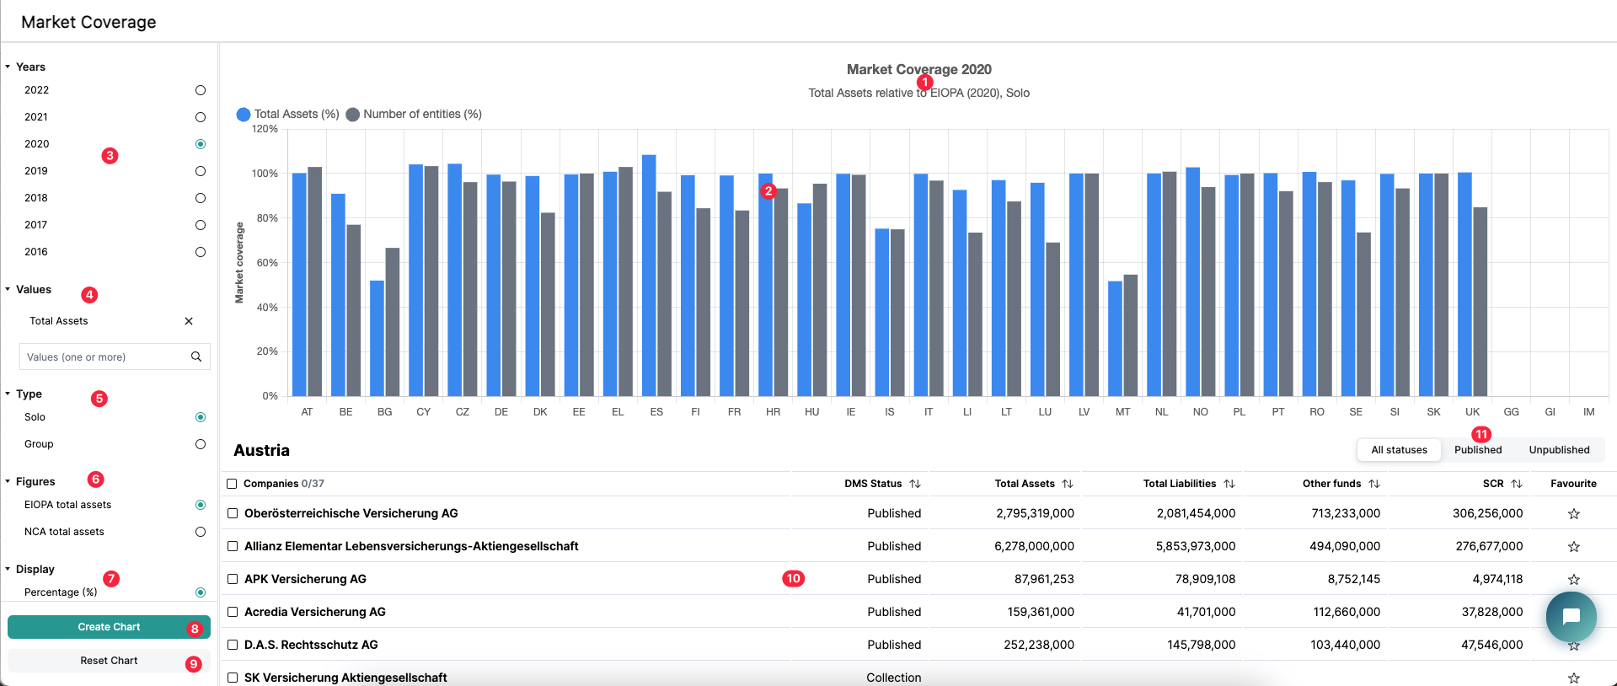Remove the Total Assets value tag

coord(189,321)
